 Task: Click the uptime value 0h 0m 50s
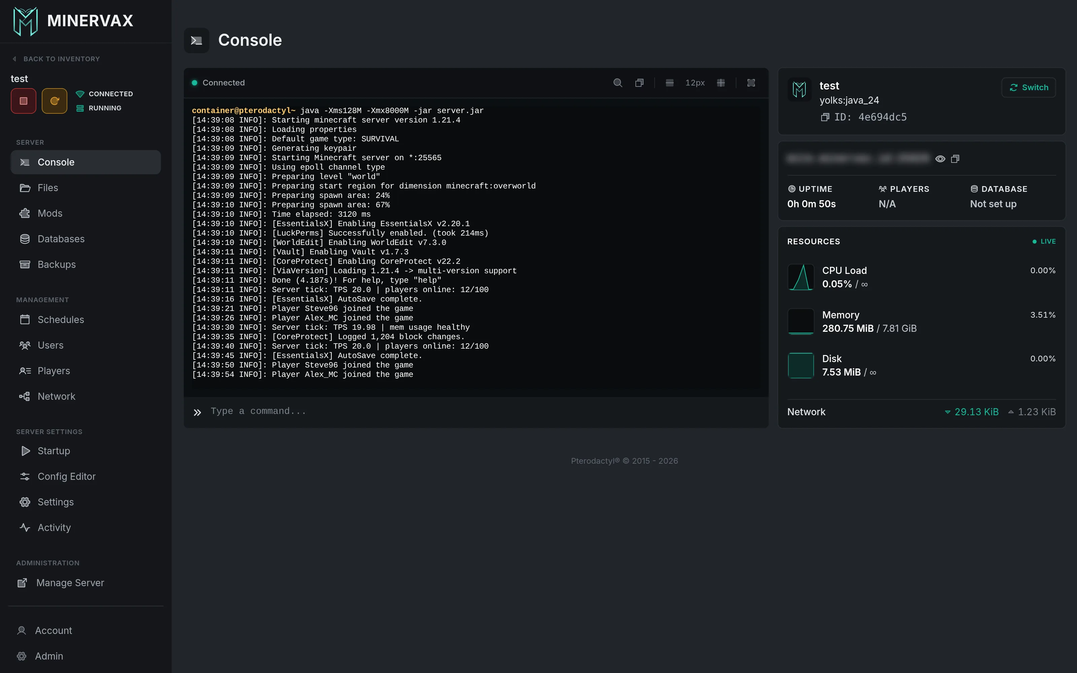pos(811,204)
